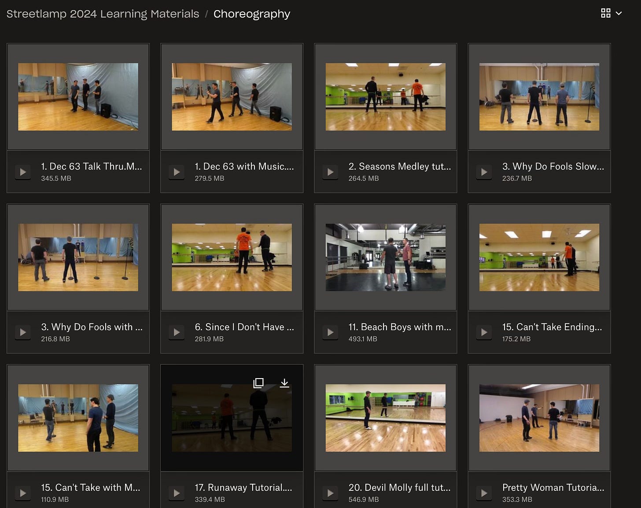Play icon for 3. Why Do Fools with
The image size is (641, 508).
[23, 332]
